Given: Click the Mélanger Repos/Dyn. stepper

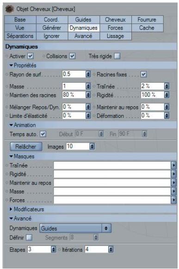Looking at the screenshot, I should point(88,107).
